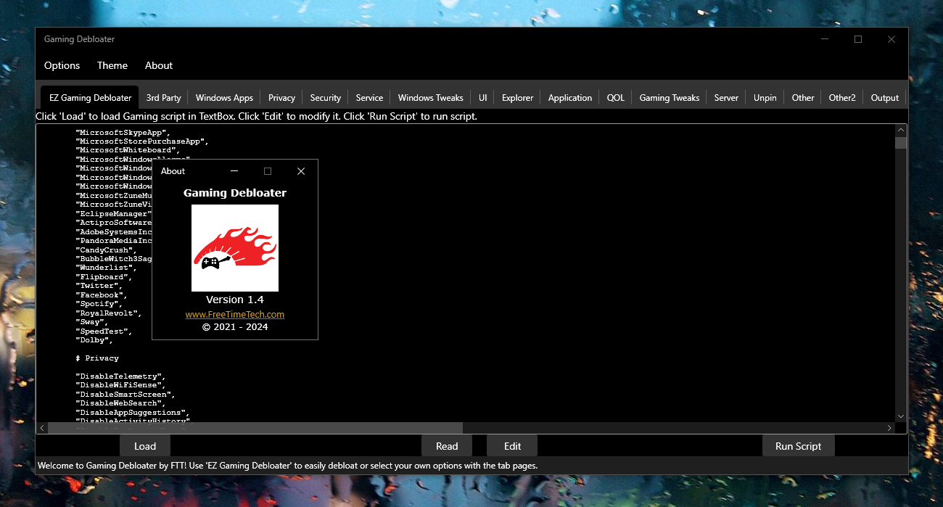Switch to the 3rd Party tab
Screen dimensions: 943x507
(163, 97)
